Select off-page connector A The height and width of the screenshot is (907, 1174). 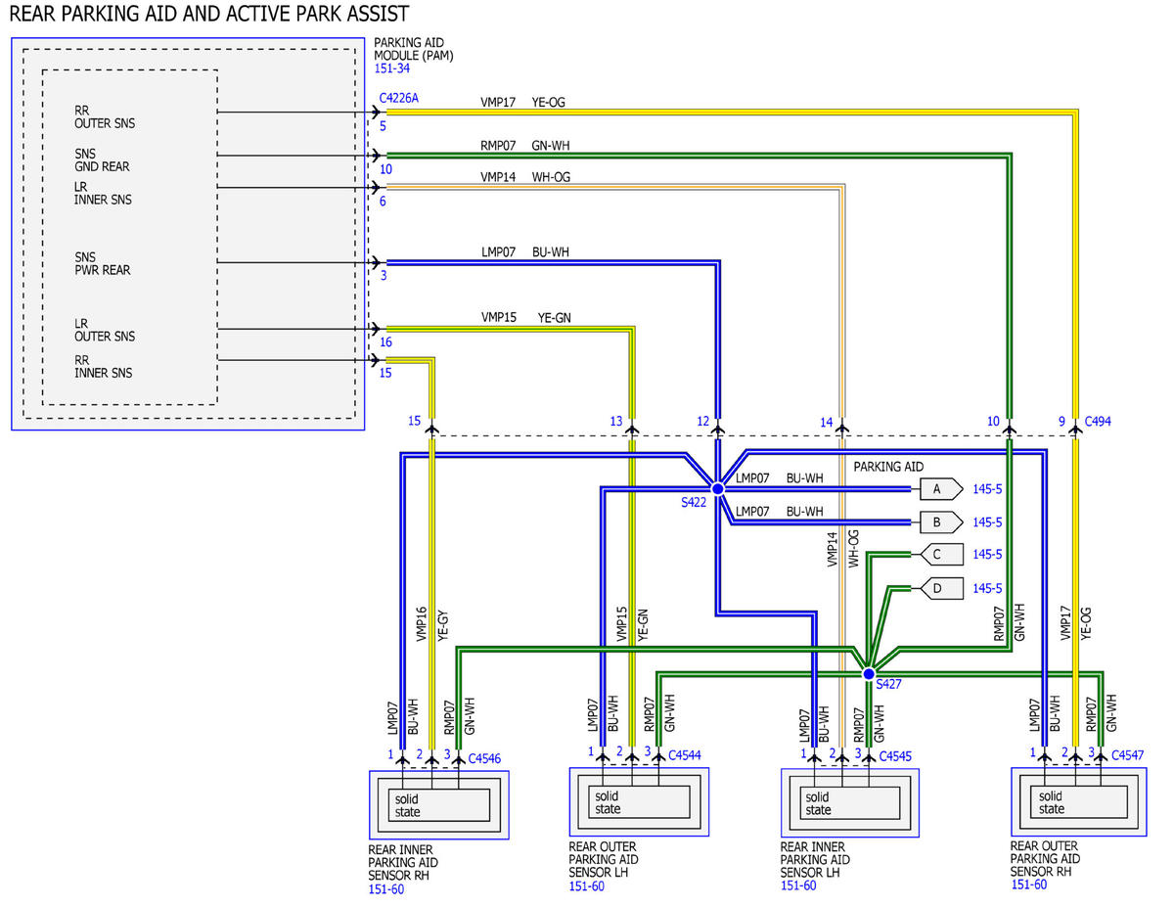(941, 487)
